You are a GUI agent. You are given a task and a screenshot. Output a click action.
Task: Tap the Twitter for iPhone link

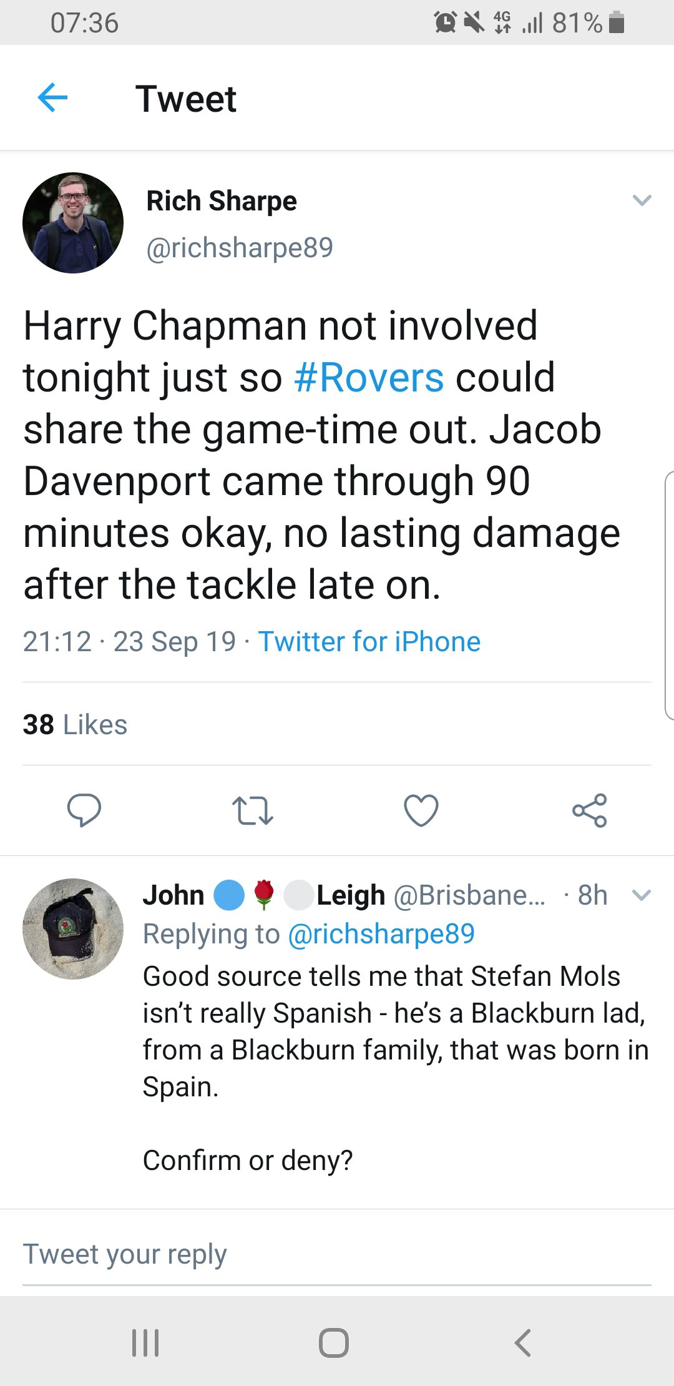(369, 642)
